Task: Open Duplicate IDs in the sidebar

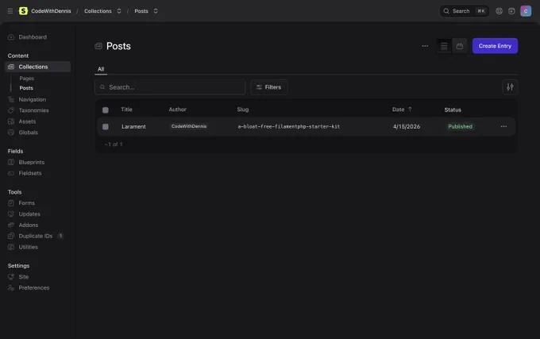Action: [36, 236]
